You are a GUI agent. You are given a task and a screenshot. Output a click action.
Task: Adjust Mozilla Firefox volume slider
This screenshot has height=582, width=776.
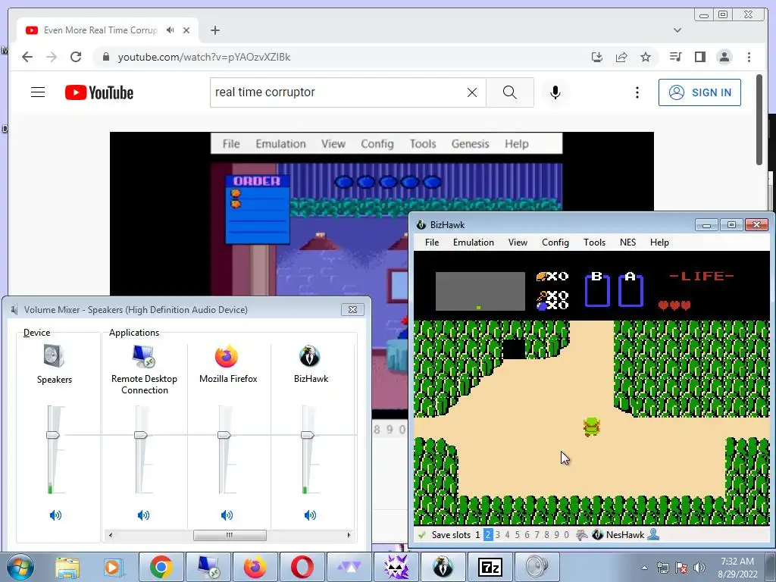click(224, 435)
